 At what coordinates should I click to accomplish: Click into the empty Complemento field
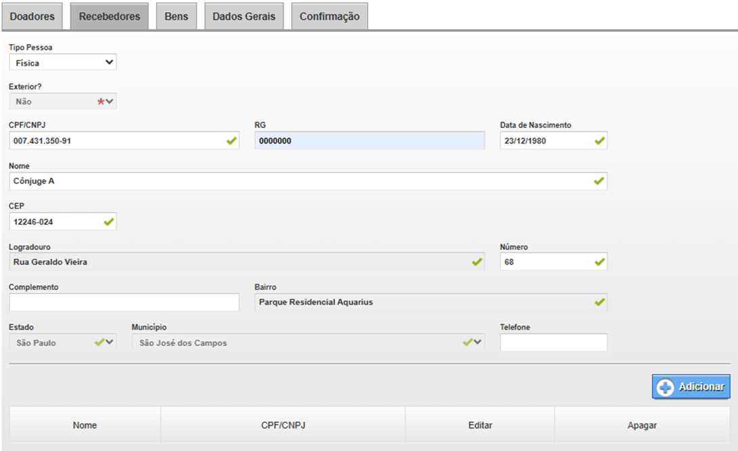tap(124, 302)
